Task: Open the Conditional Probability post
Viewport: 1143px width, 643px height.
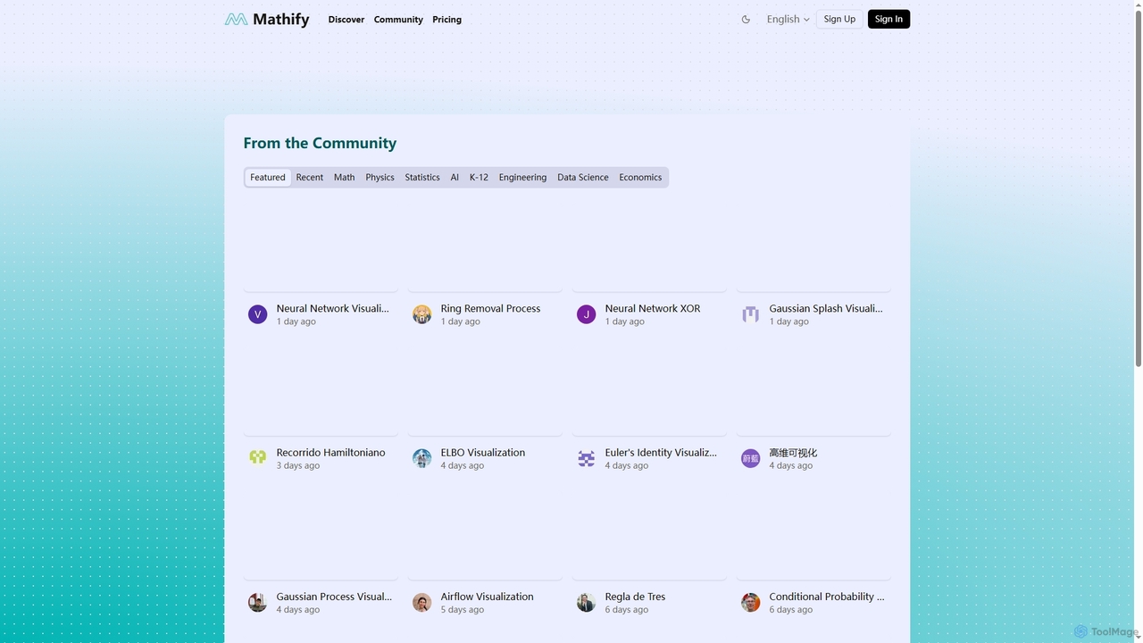Action: coord(827,597)
